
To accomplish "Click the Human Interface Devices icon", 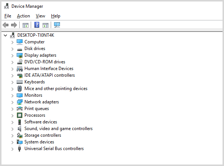I will tap(20, 69).
